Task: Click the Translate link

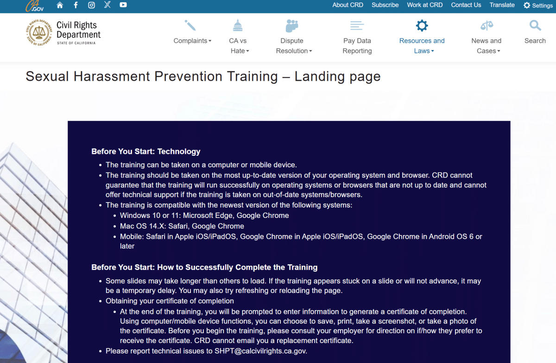Action: pos(502,5)
